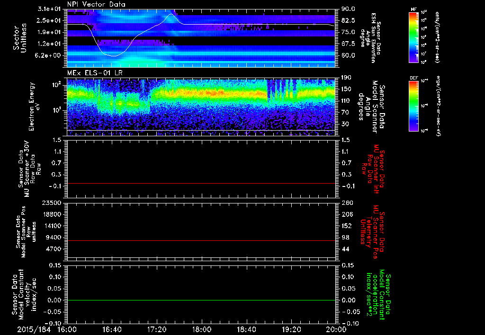This screenshot has height=335, width=485.
Task: Click the 67.5 sun elevation axis value
Action: [x=348, y=44]
